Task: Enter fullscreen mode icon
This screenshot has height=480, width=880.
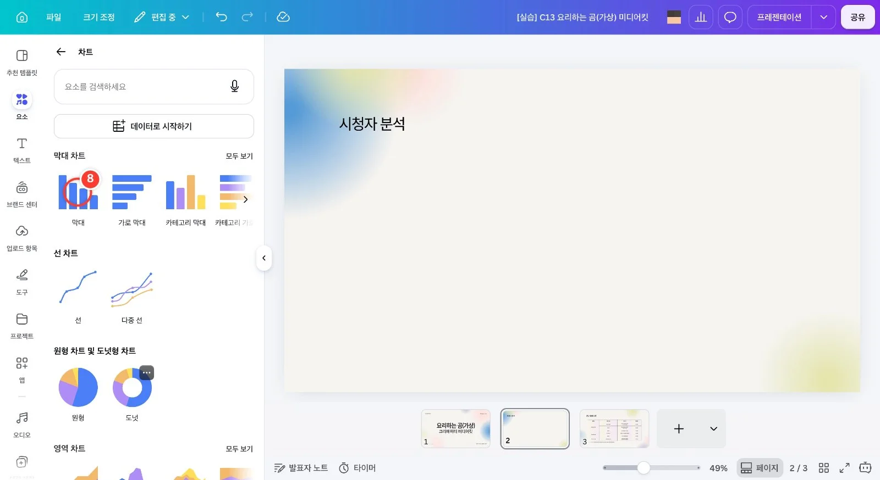Action: click(844, 468)
